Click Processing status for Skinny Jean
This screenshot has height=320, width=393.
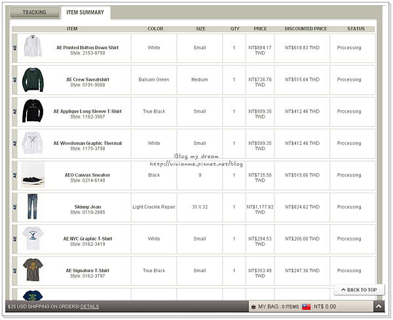[349, 207]
